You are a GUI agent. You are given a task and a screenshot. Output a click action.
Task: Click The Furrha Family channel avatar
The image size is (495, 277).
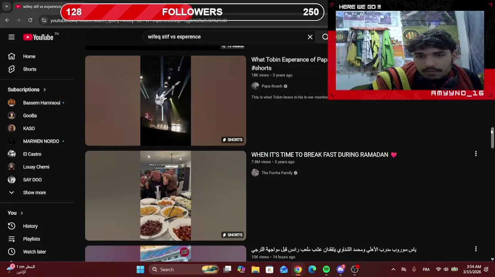[255, 173]
